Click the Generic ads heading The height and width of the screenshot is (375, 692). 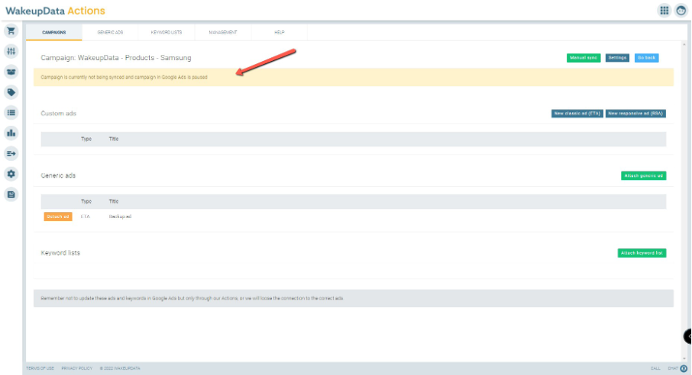[58, 175]
